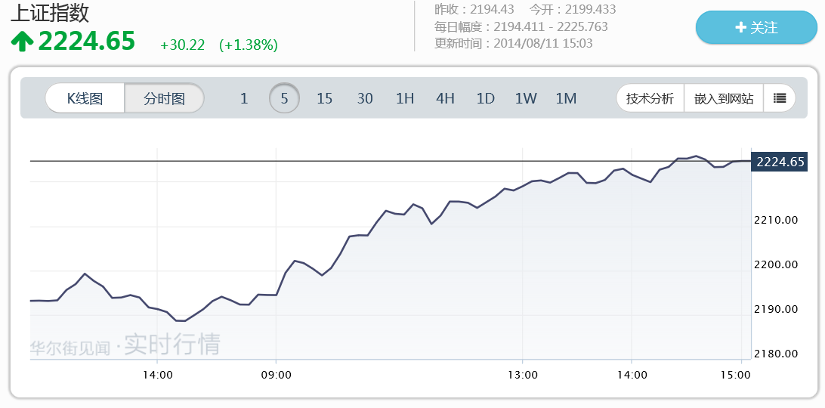Click the 上证指数 index title

(x=50, y=13)
